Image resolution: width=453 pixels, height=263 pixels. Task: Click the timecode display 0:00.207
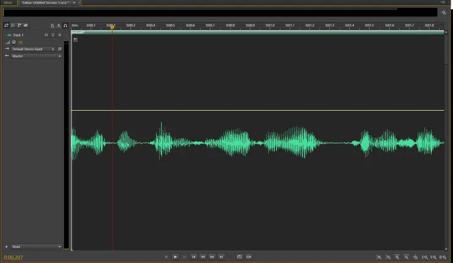[x=13, y=257]
